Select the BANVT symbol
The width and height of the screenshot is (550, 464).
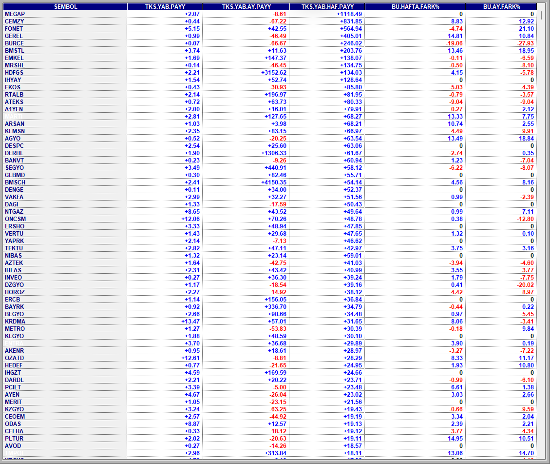tap(15, 161)
